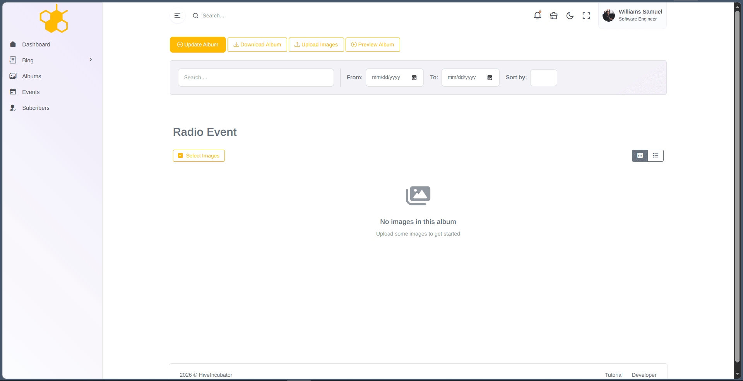Switch to grid view
The height and width of the screenshot is (381, 743).
tap(640, 155)
